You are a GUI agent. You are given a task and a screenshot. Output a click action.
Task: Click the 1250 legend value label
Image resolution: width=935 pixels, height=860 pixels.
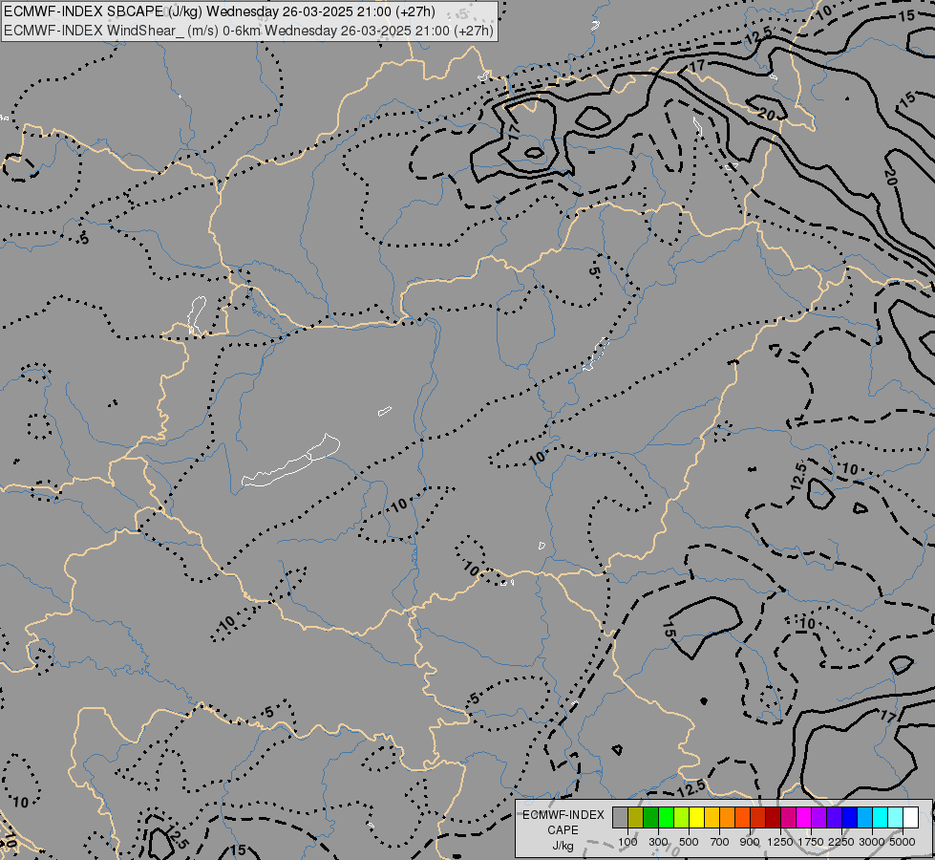coord(780,842)
